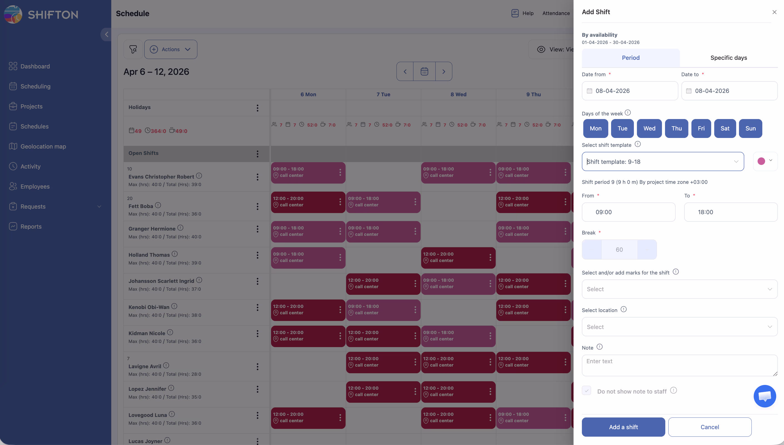
Task: Open the calendar date picker icon
Action: 424,71
